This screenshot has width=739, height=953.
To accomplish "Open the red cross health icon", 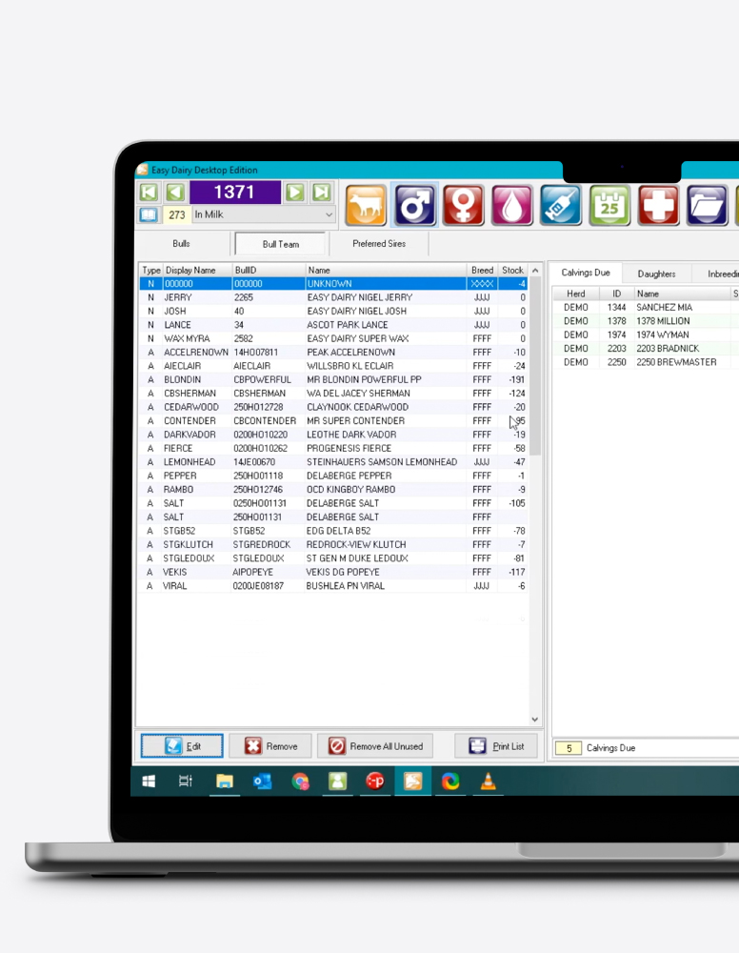I will [658, 206].
